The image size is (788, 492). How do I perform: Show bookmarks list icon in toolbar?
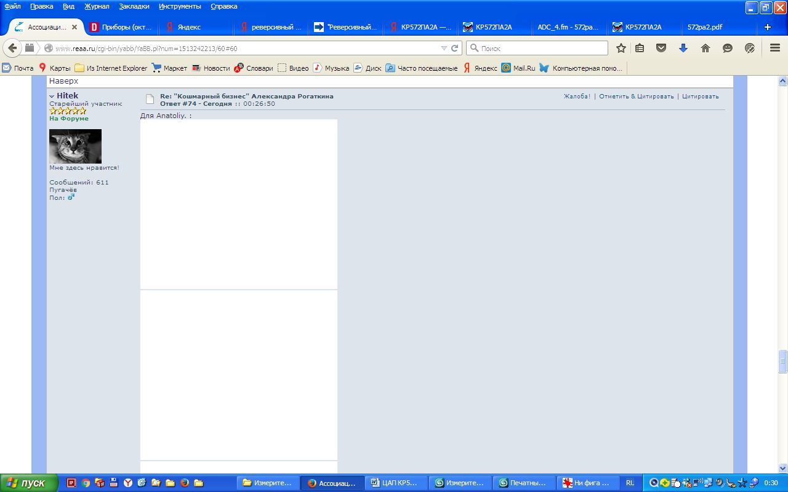640,48
